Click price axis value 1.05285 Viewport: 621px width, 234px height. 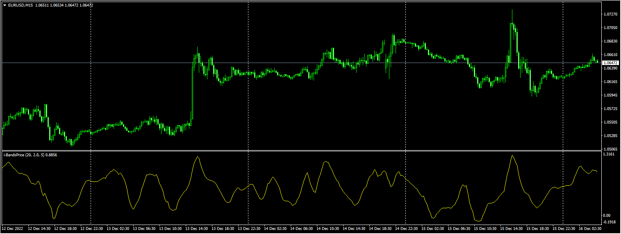(x=611, y=136)
